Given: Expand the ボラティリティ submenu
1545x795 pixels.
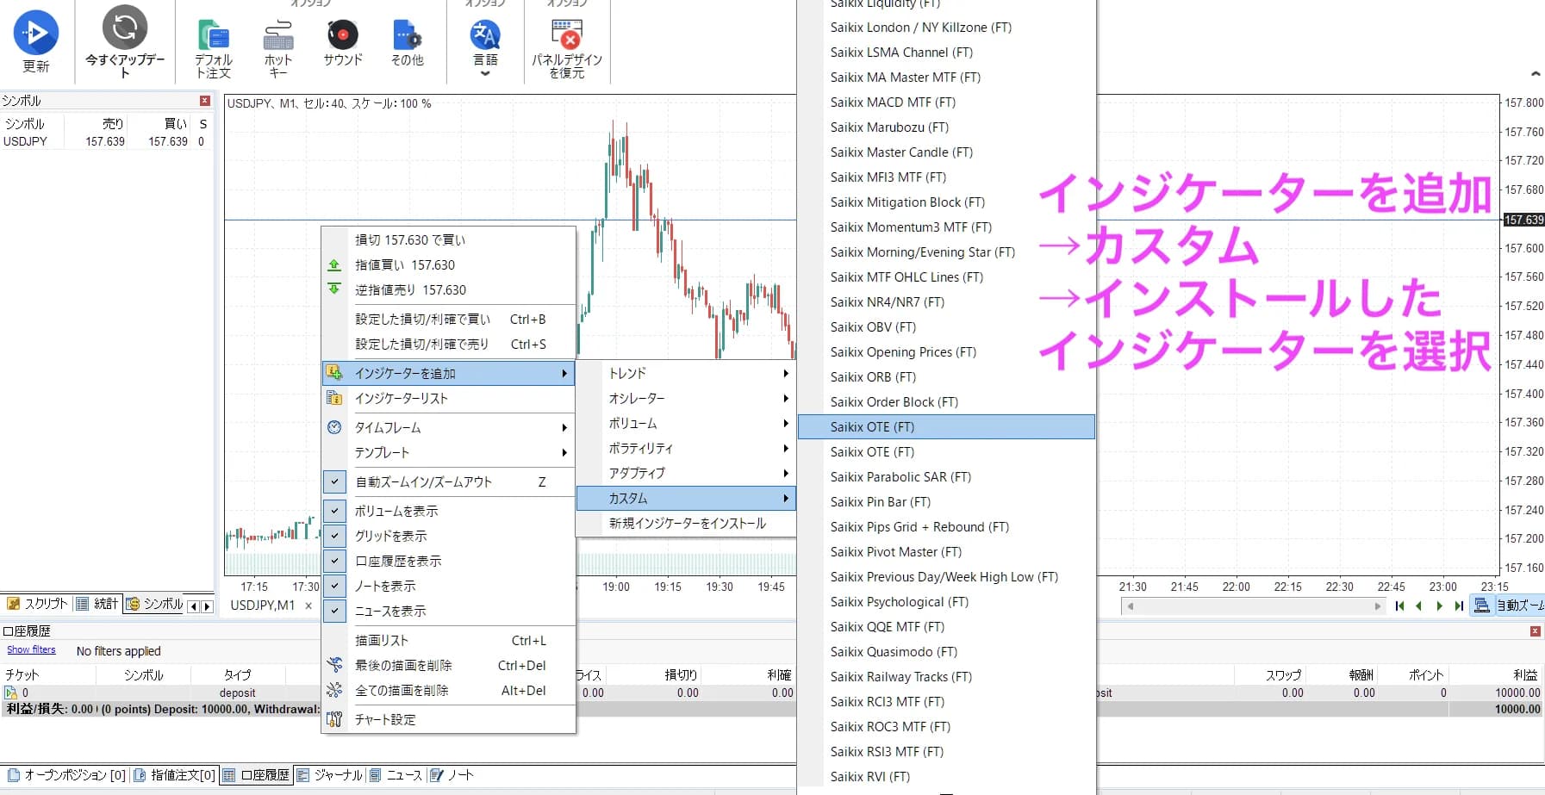Looking at the screenshot, I should coord(686,448).
